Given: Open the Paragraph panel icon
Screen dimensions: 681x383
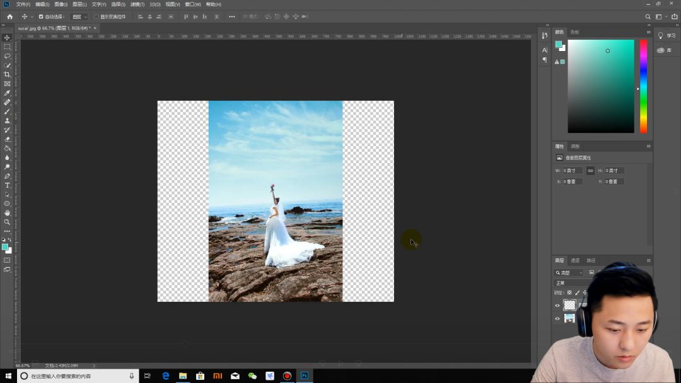Looking at the screenshot, I should tap(545, 60).
